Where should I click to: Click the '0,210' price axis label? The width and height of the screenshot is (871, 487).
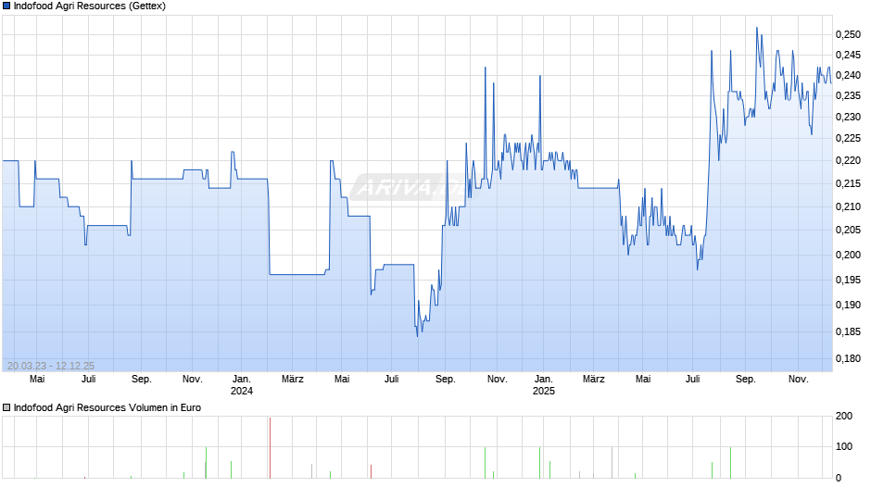coord(848,206)
